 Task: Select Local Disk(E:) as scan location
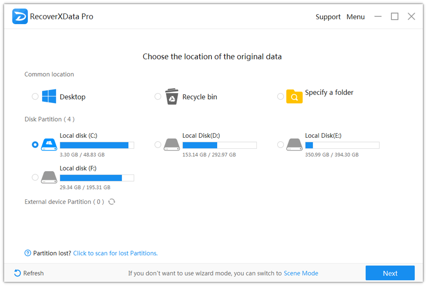[x=281, y=144]
